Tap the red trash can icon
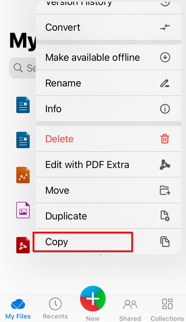 tap(165, 139)
